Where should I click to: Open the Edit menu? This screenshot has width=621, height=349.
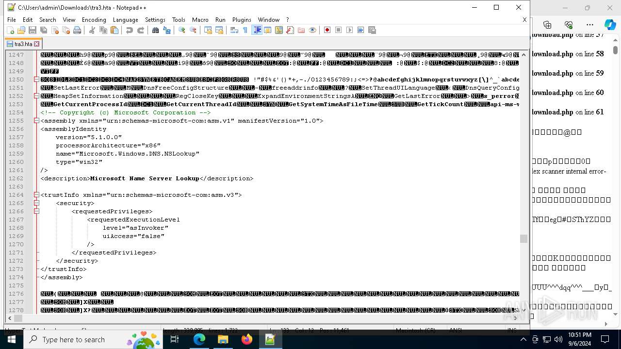(x=28, y=20)
